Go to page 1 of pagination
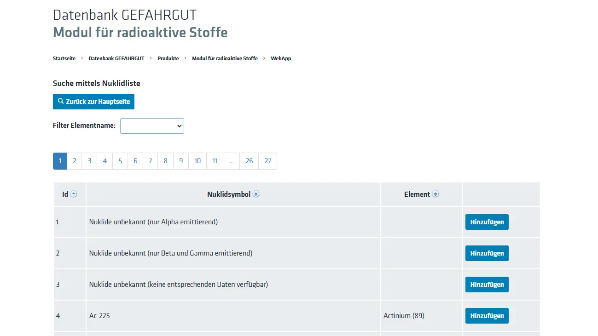 pyautogui.click(x=60, y=161)
